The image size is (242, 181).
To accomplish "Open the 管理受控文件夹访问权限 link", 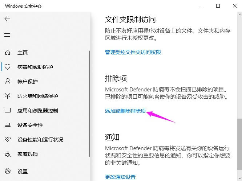I will pos(133,52).
